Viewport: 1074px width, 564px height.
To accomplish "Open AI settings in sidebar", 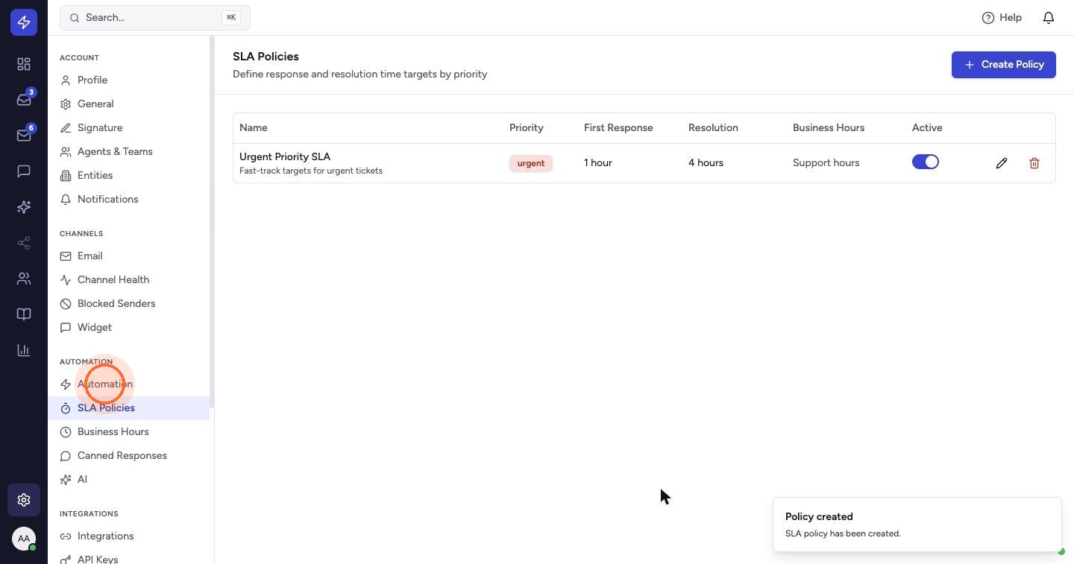I will coord(128,480).
